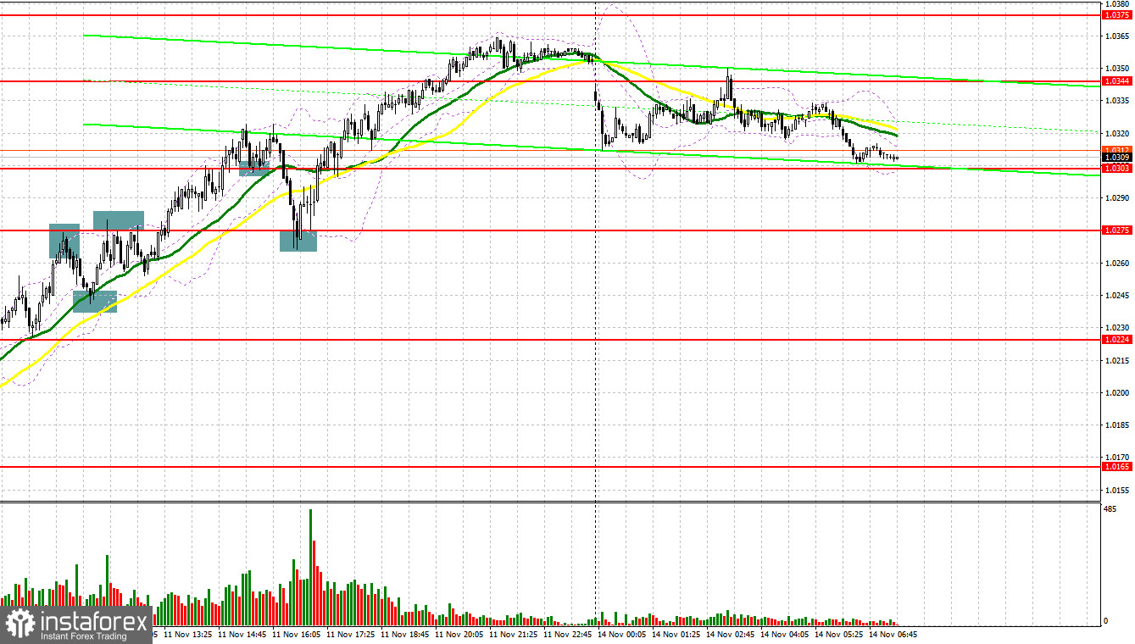
Task: Click the 1.0215 price axis label
Action: [1116, 361]
